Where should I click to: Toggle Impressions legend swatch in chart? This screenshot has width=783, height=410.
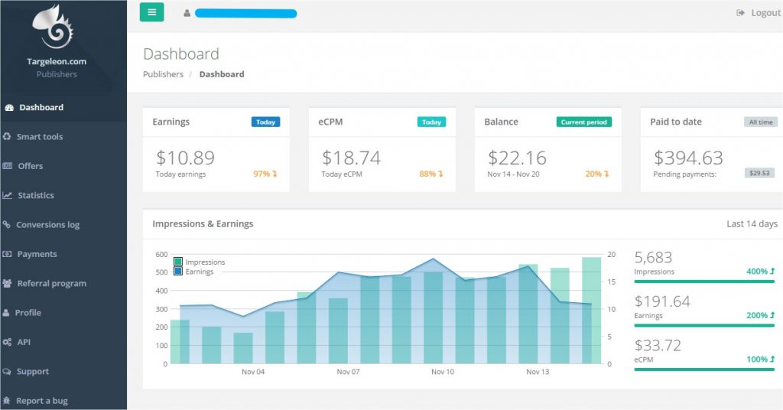178,262
